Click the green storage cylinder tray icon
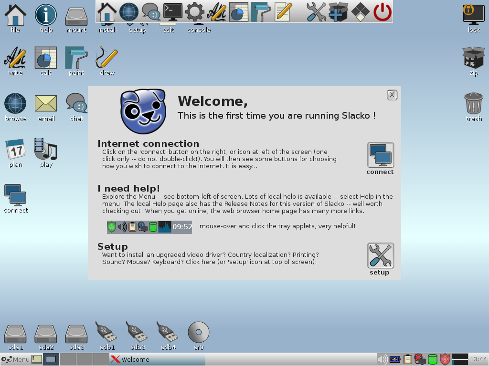Screen dimensions: 489x366 click(432, 359)
